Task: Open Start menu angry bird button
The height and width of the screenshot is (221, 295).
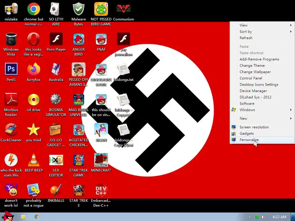Action: coord(7,216)
